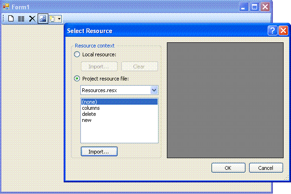291x194 pixels.
Task: Click the dialog resize grip corner
Action: point(286,178)
